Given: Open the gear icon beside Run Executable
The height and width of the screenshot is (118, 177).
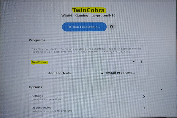Looking at the screenshot, I should click(111, 27).
